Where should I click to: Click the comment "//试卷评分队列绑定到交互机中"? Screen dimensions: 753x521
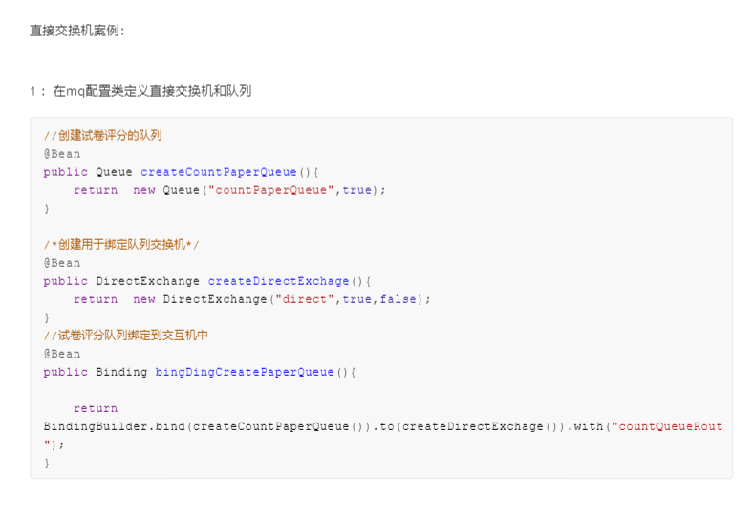125,336
